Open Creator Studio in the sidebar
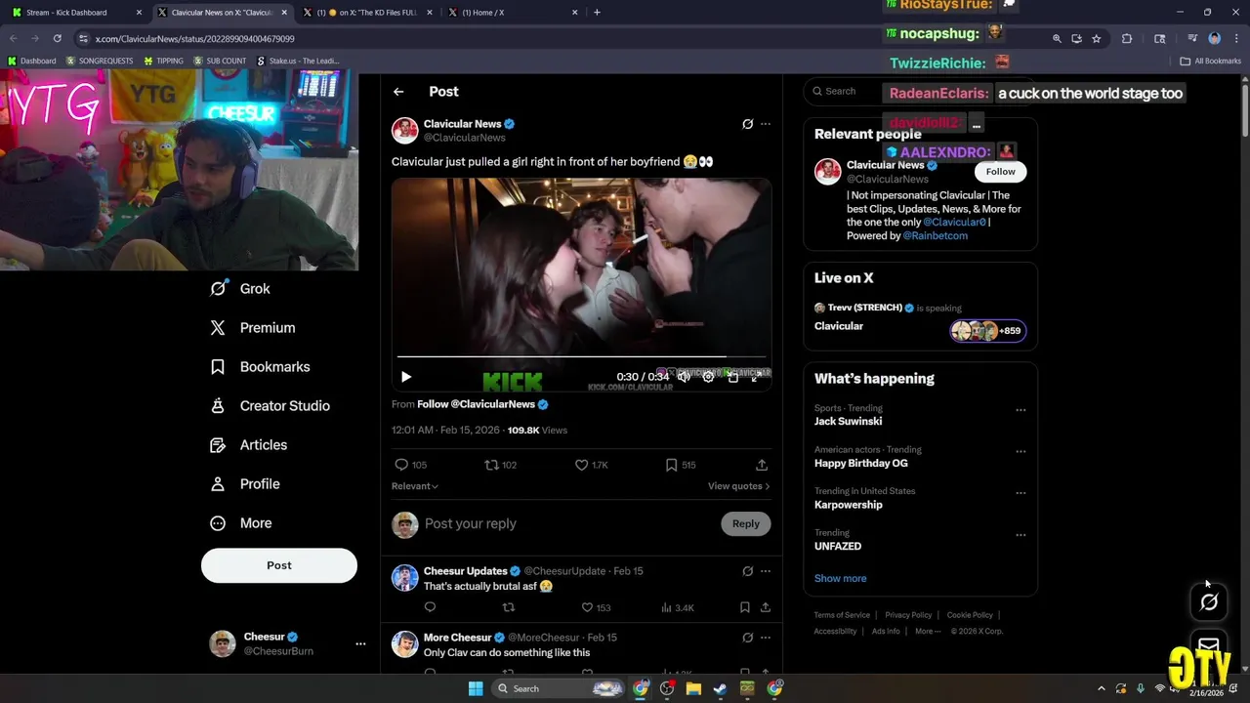This screenshot has height=703, width=1250. [x=270, y=406]
